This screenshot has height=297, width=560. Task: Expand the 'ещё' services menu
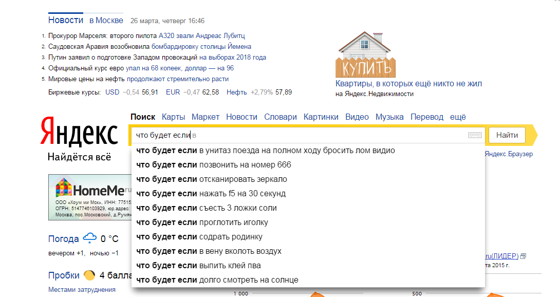click(458, 117)
